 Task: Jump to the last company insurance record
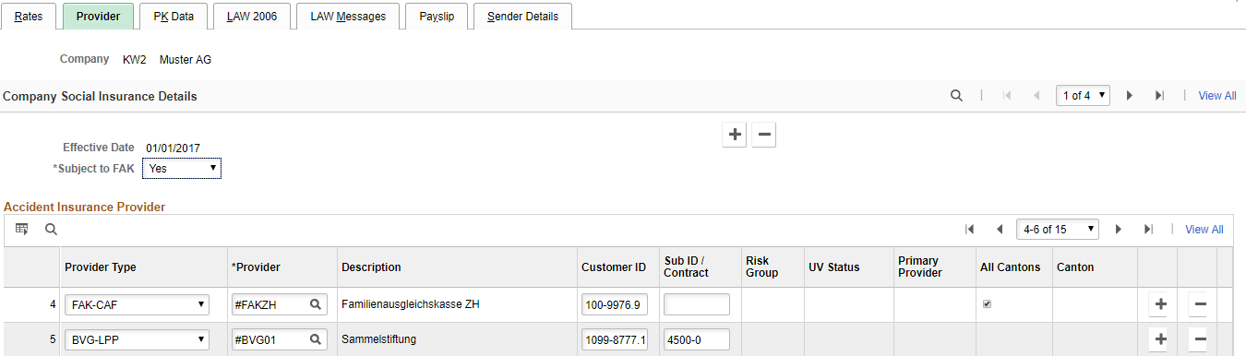pyautogui.click(x=1160, y=96)
